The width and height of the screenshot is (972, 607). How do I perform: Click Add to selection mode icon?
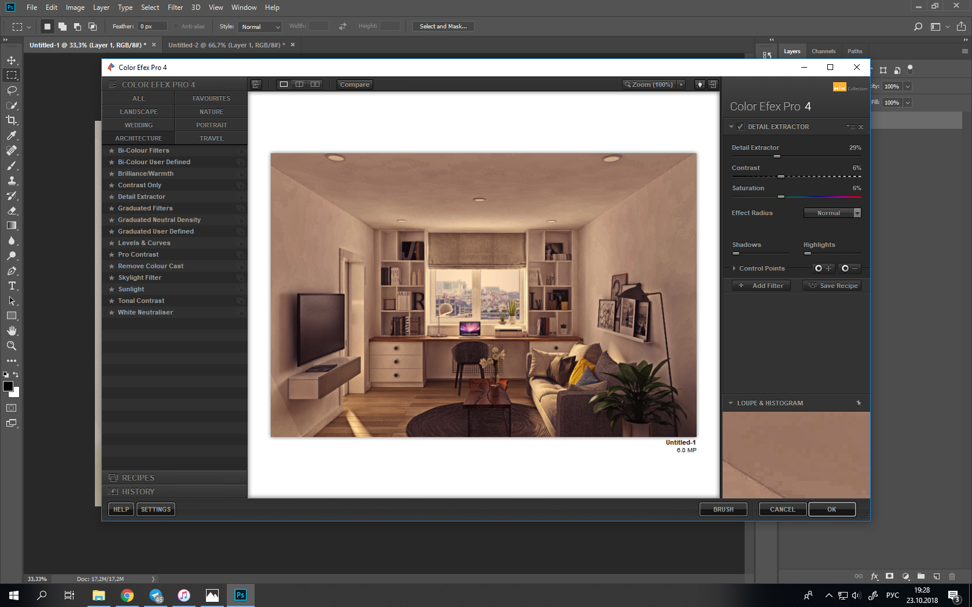[62, 27]
